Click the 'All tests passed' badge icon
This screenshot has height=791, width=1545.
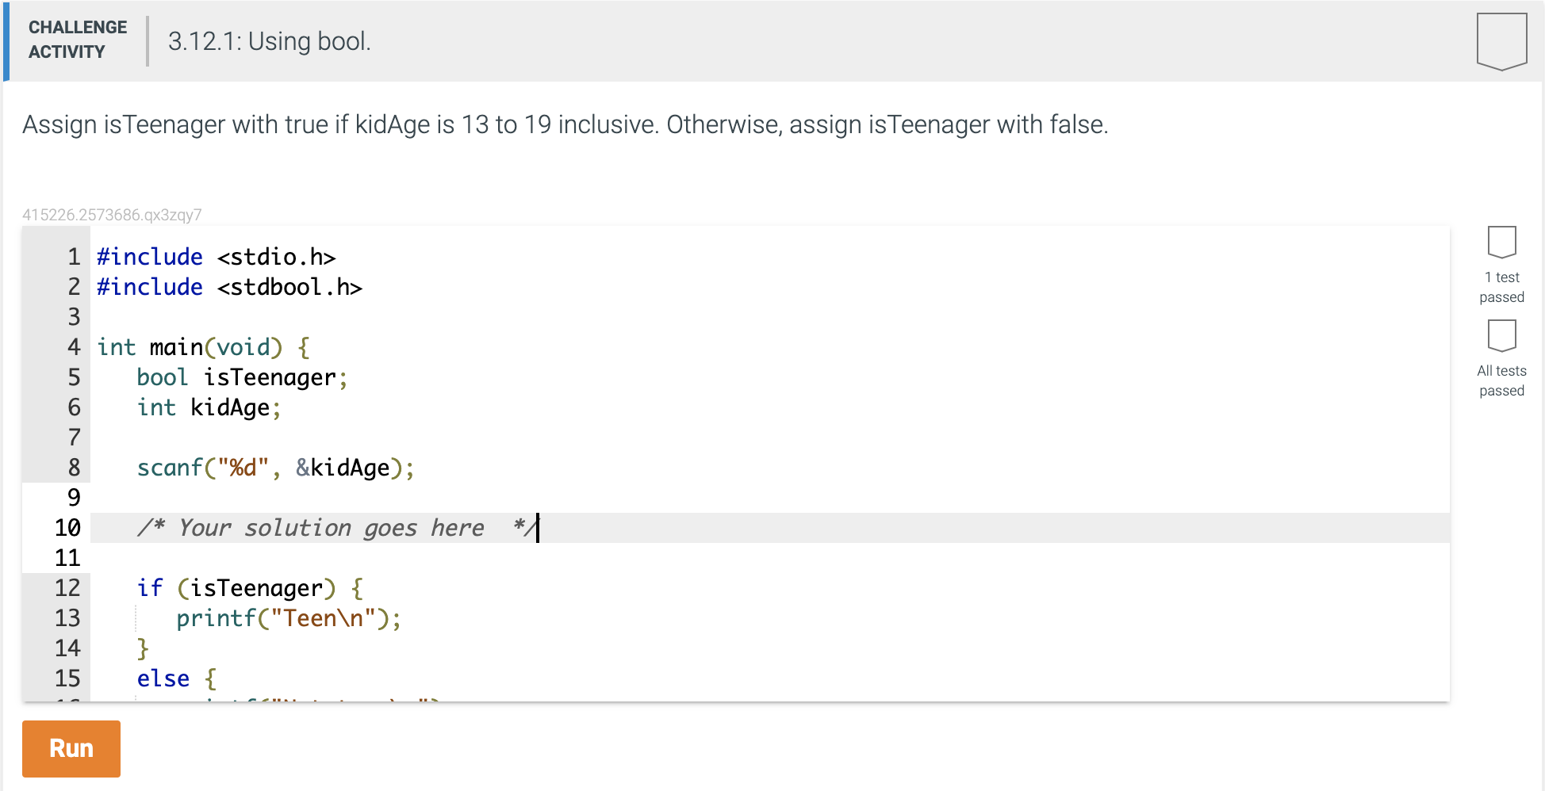click(x=1501, y=336)
